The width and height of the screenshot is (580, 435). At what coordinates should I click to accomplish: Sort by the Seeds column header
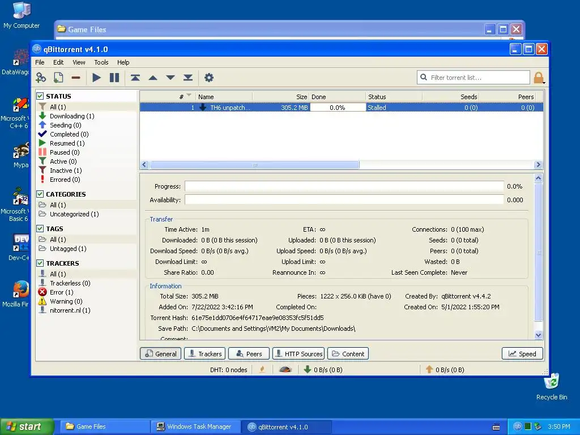pyautogui.click(x=450, y=97)
